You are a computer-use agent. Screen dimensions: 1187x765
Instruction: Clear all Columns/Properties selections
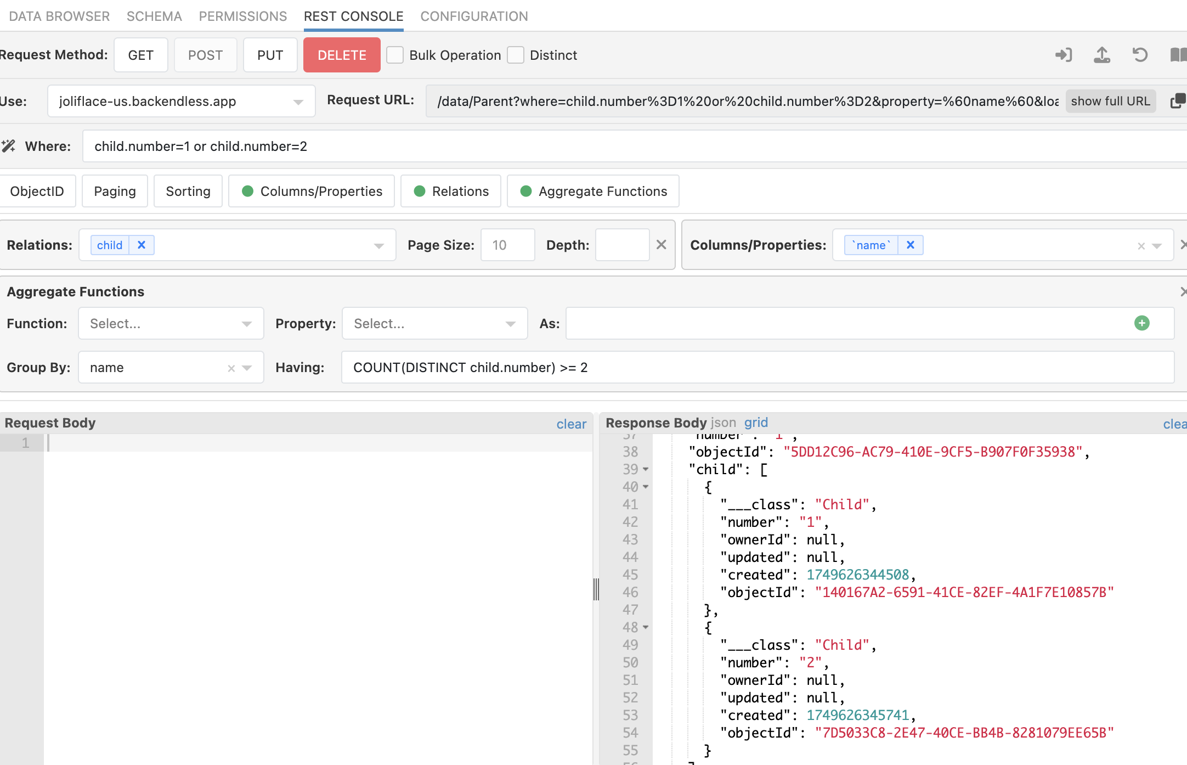point(1141,246)
